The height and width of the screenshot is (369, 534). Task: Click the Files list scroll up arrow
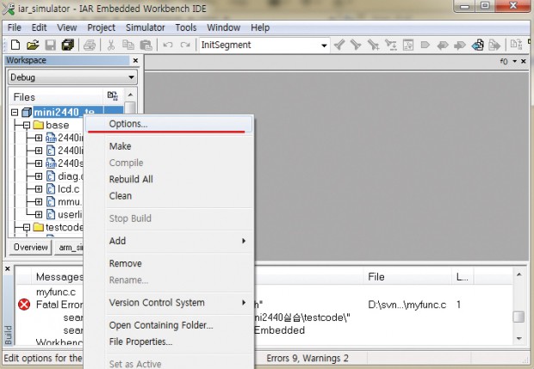[x=130, y=95]
